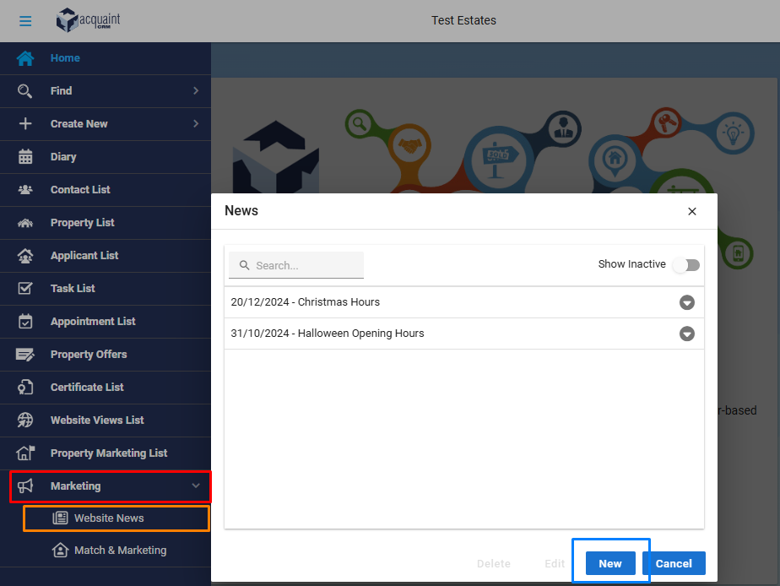Expand the Find submenu chevron
The width and height of the screenshot is (780, 586).
(196, 90)
